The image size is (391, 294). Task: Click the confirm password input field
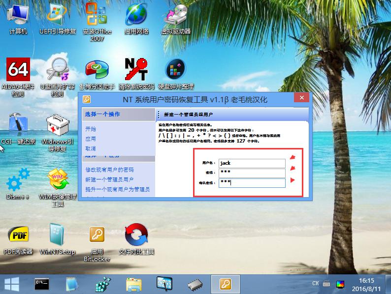tap(252, 183)
